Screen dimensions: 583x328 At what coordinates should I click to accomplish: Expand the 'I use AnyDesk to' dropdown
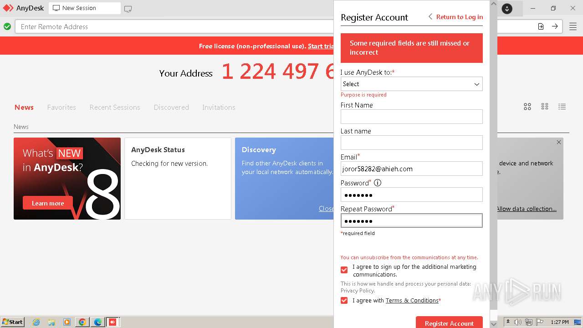pos(411,84)
